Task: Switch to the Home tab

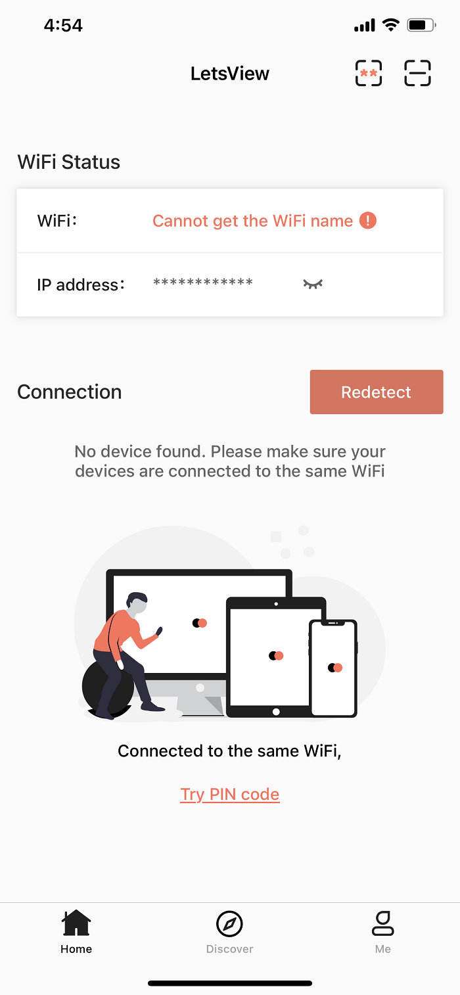Action: [76, 932]
